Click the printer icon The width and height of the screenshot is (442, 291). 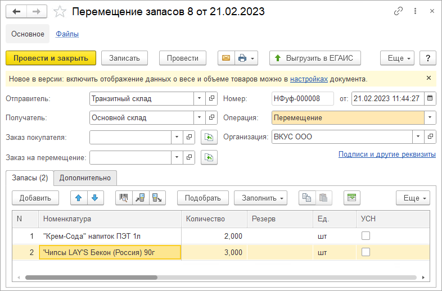[242, 58]
